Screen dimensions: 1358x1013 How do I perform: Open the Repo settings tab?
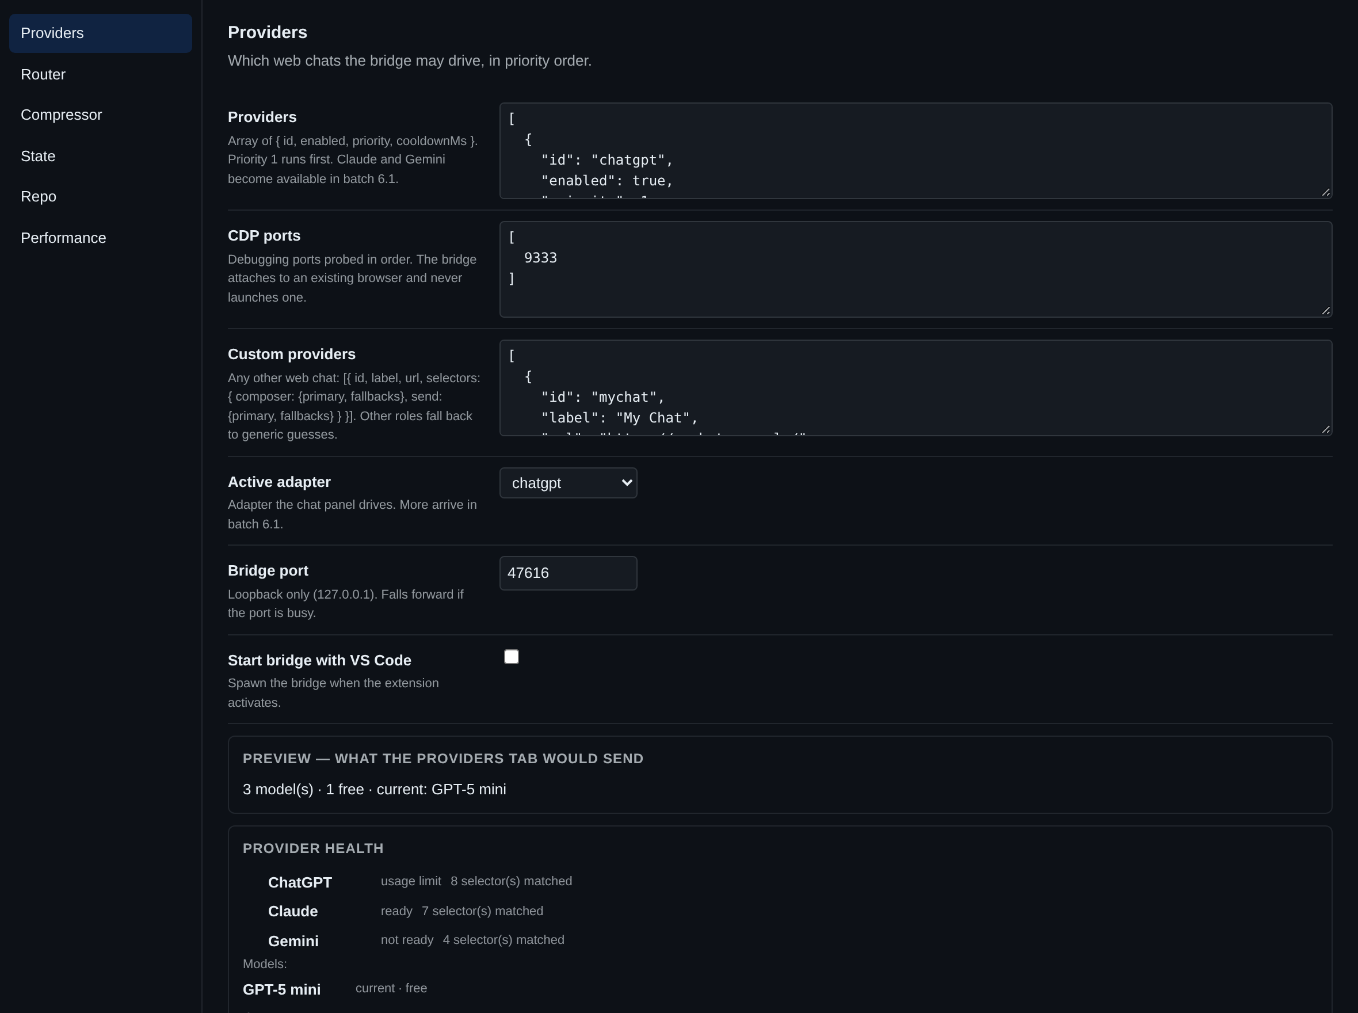101,197
